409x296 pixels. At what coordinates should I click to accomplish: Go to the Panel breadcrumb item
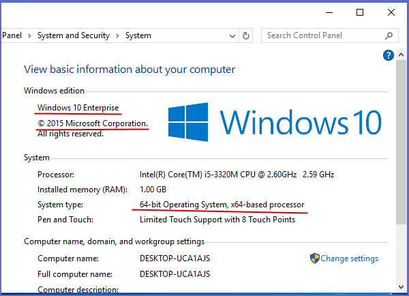pyautogui.click(x=12, y=35)
